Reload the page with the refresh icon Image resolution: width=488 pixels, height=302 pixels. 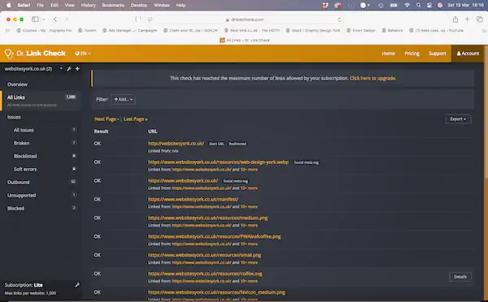pyautogui.click(x=339, y=19)
